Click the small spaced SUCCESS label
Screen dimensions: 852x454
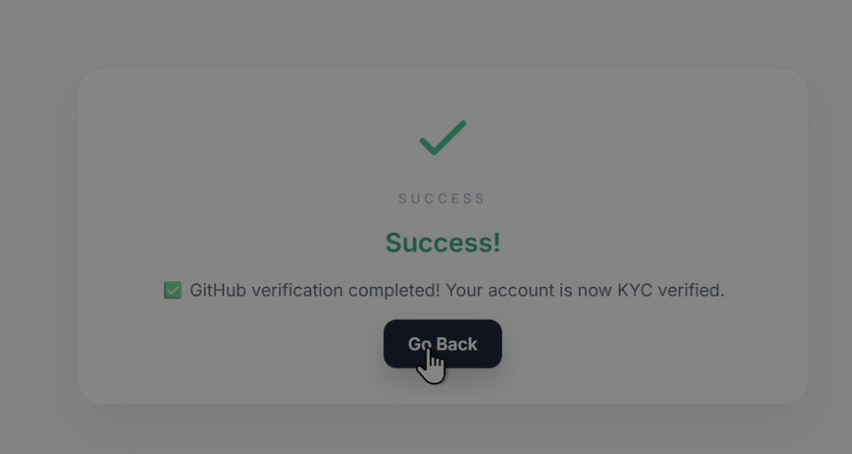tap(442, 198)
